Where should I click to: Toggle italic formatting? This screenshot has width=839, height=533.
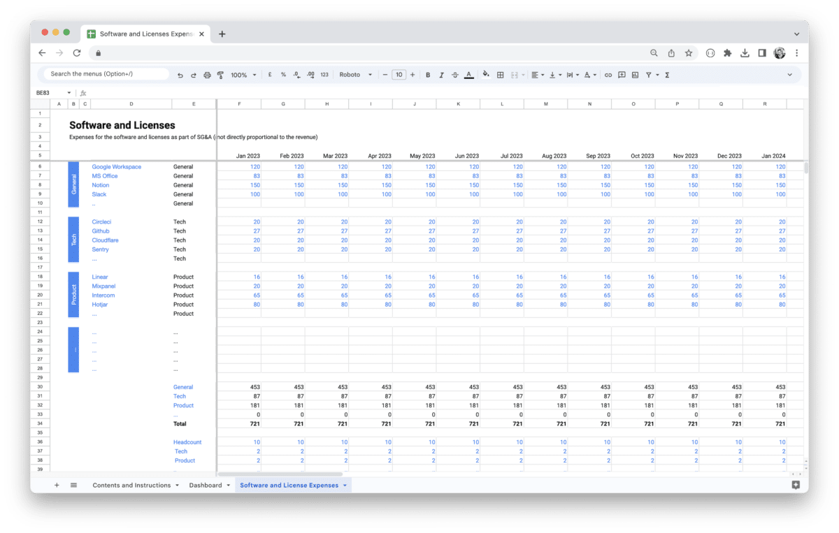(442, 74)
